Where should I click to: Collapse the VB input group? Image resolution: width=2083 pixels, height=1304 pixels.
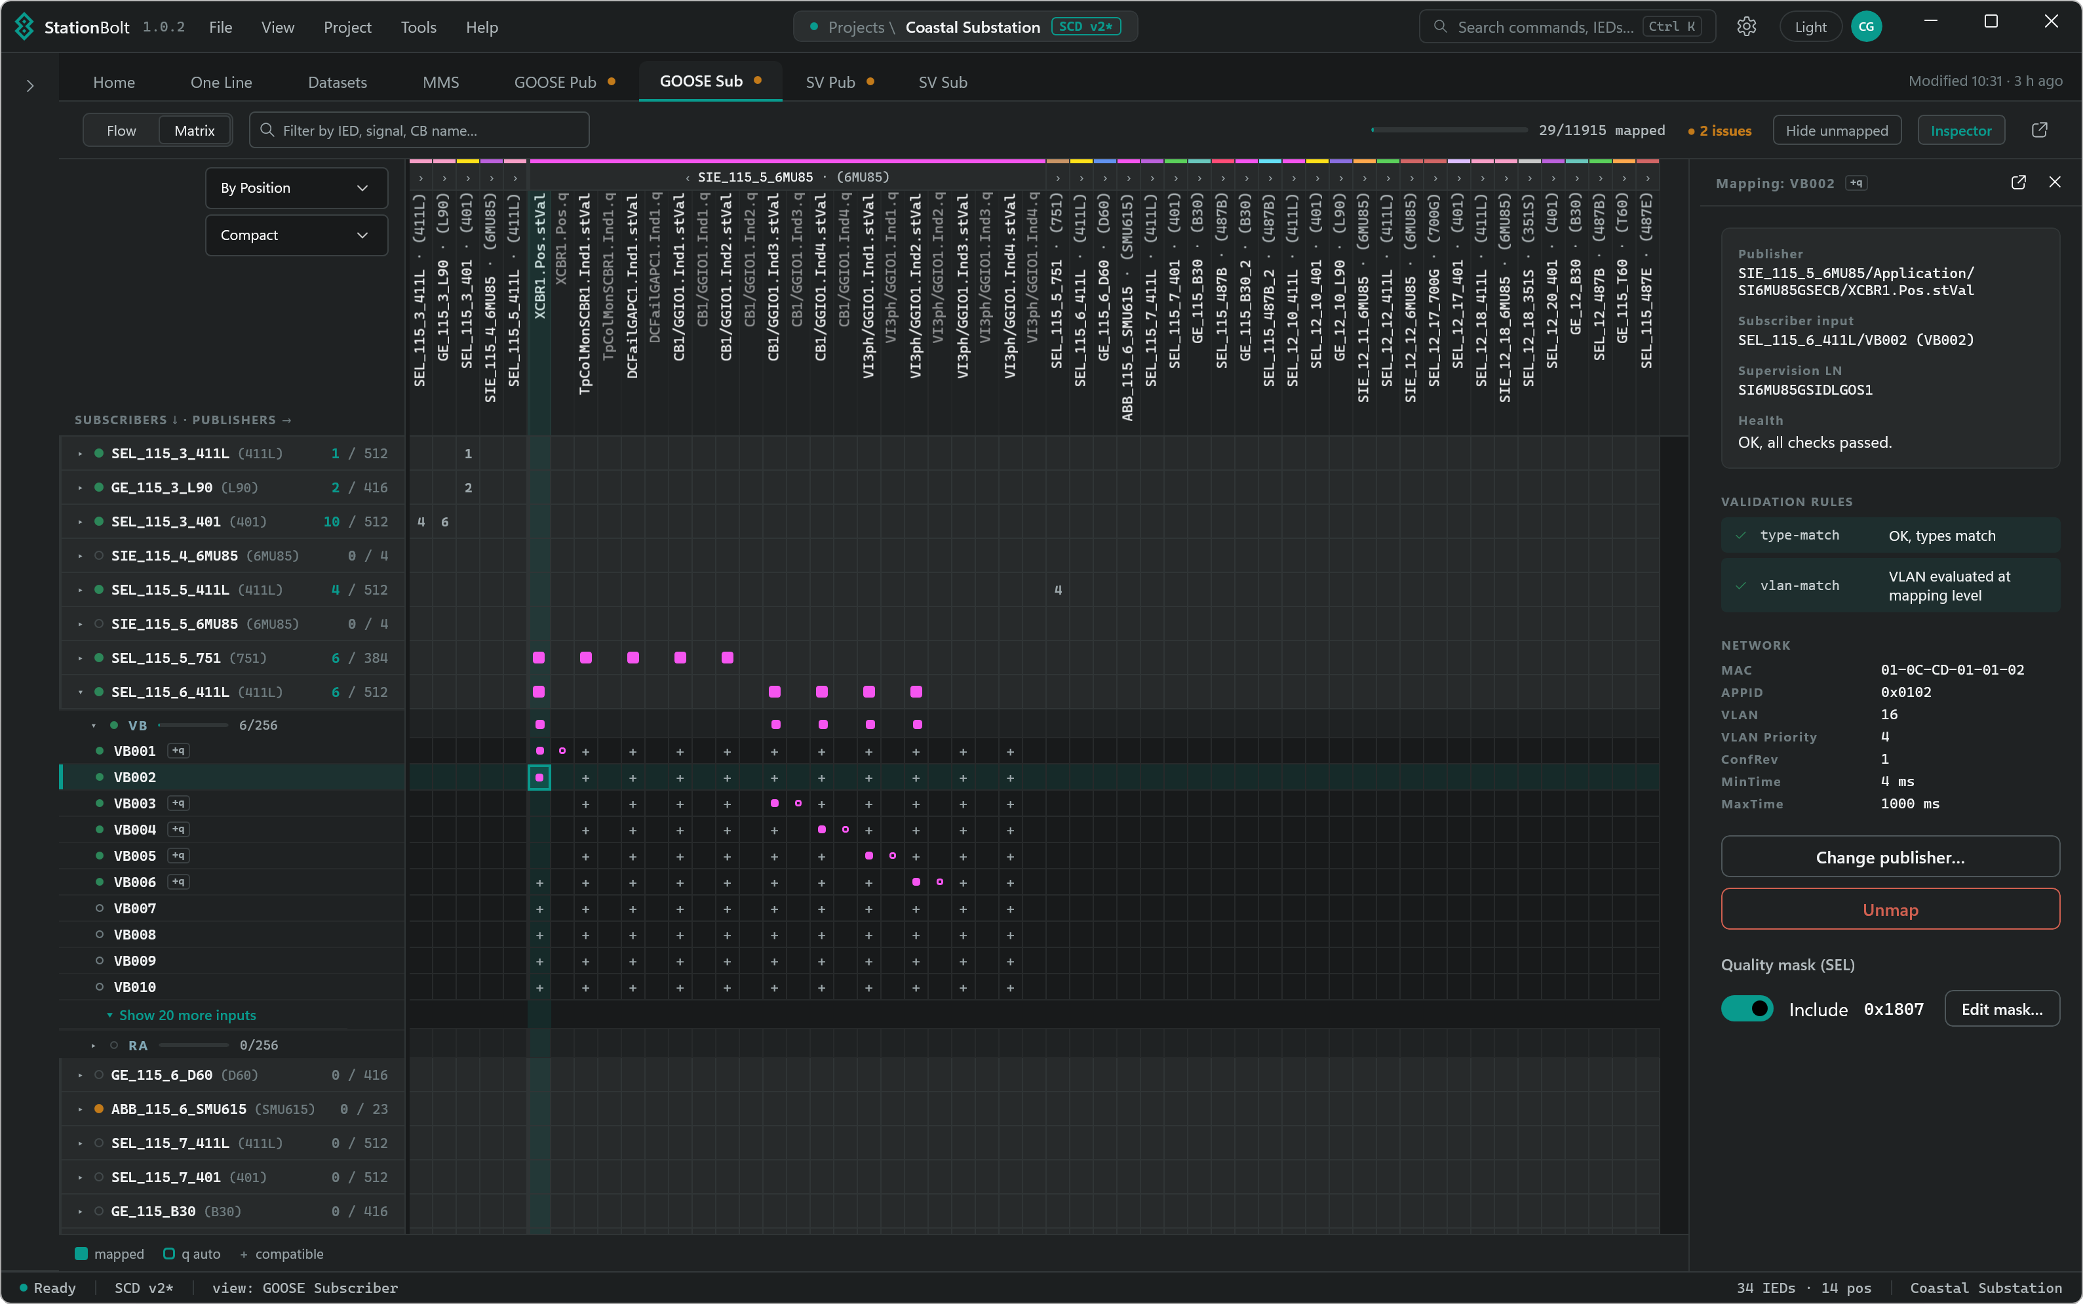pos(94,726)
